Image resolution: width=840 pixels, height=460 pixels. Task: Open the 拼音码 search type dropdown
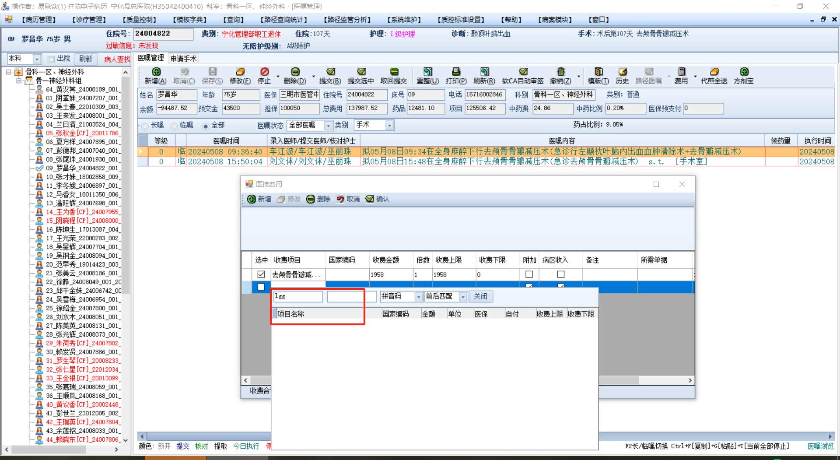click(419, 297)
